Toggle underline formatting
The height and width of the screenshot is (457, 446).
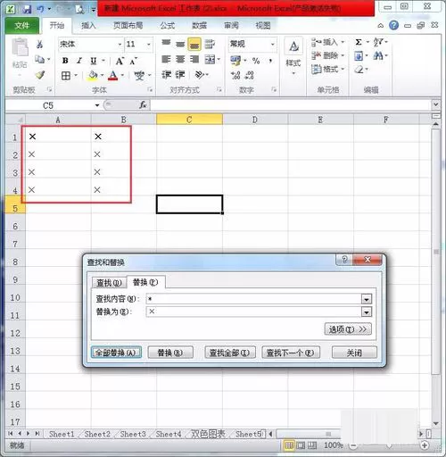pos(94,61)
